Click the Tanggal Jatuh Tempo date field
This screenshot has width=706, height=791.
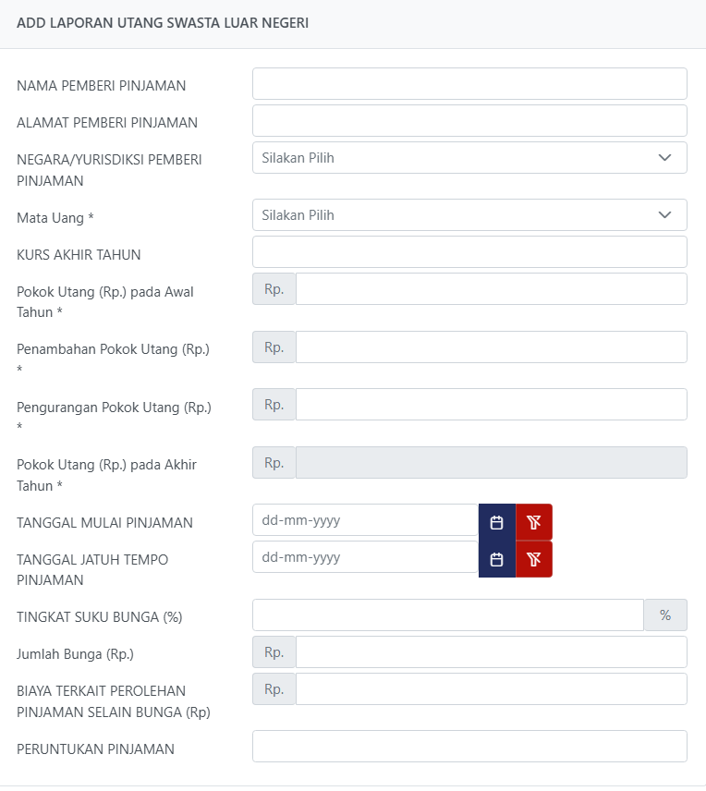click(365, 557)
